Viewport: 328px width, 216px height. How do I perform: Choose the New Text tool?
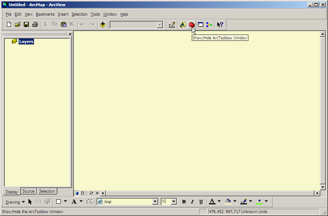click(74, 201)
